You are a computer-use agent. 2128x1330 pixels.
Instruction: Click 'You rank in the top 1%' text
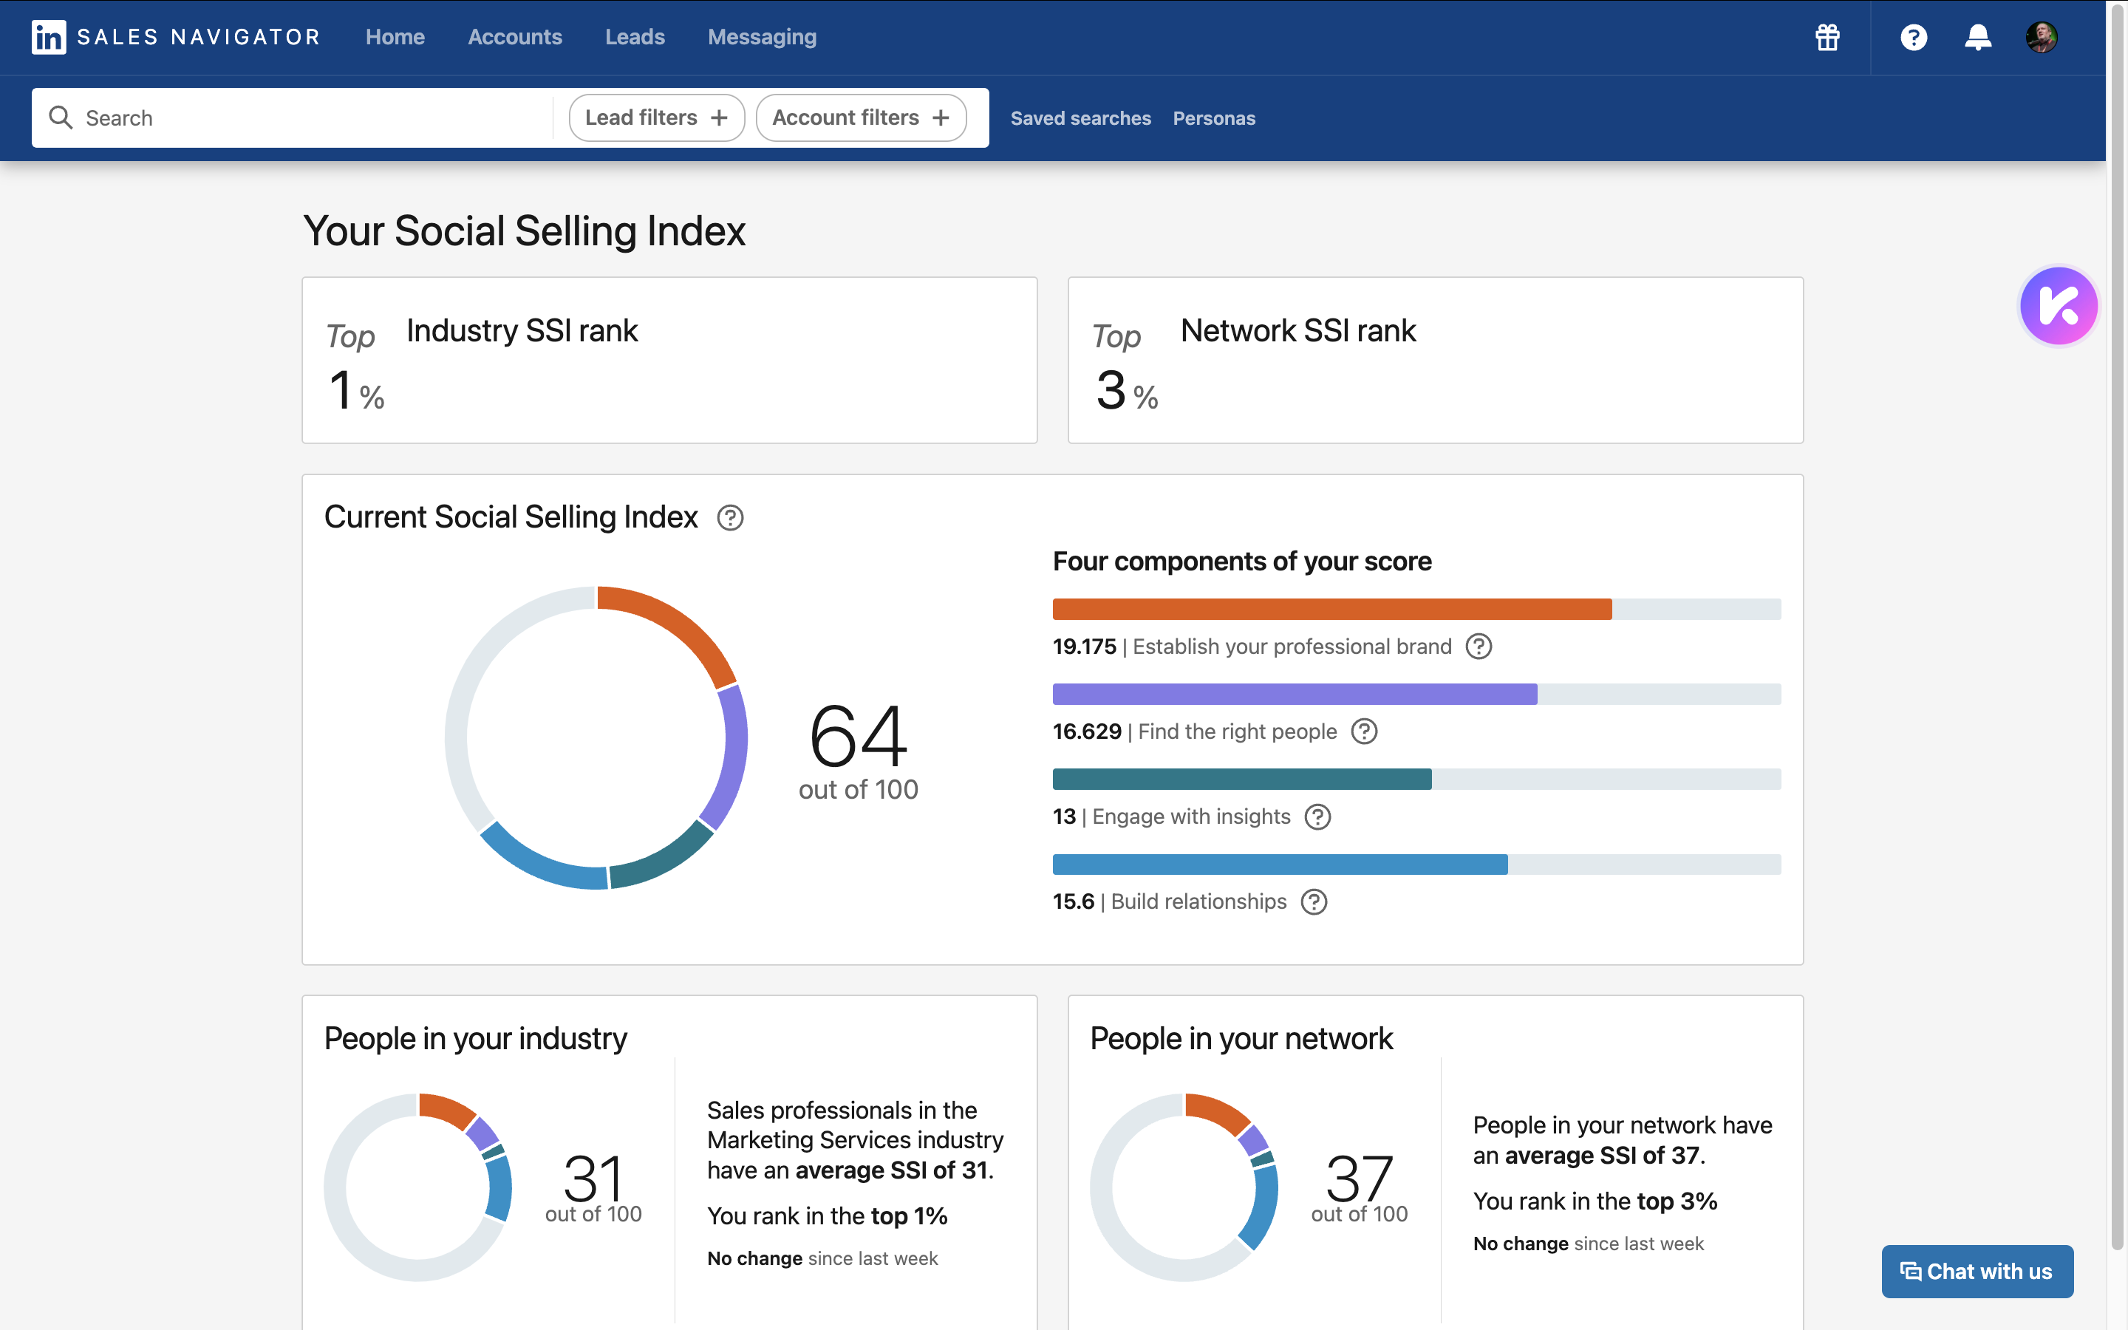tap(827, 1215)
